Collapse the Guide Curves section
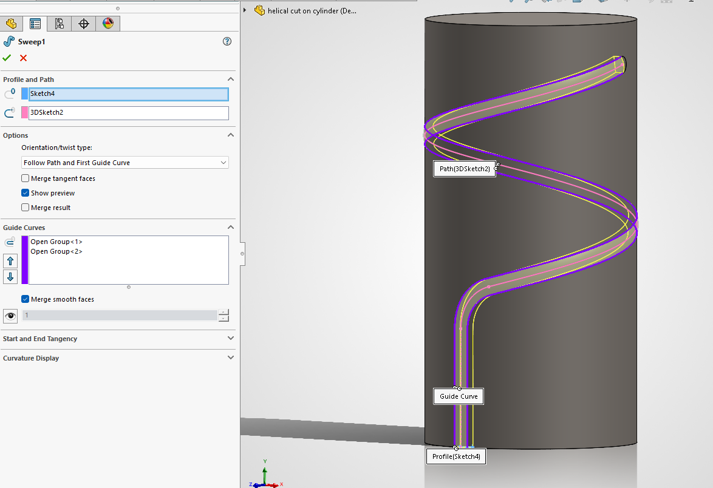713x488 pixels. click(x=231, y=228)
